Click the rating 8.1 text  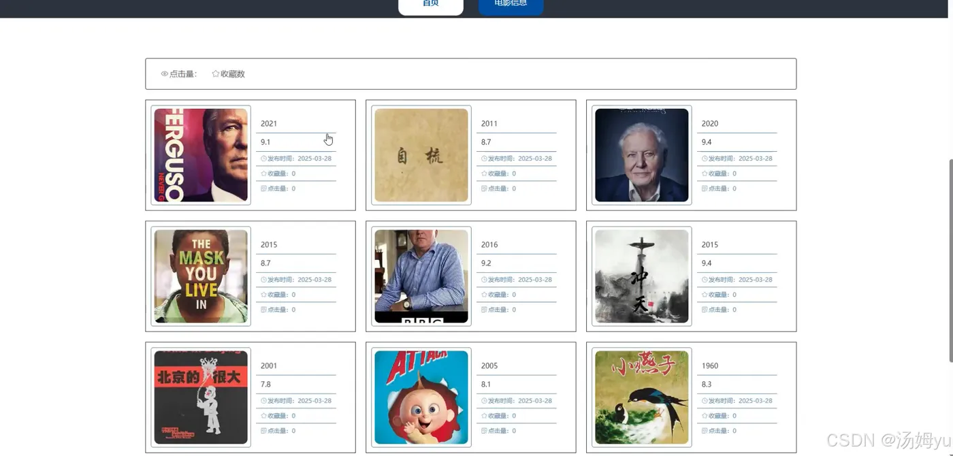click(x=486, y=385)
